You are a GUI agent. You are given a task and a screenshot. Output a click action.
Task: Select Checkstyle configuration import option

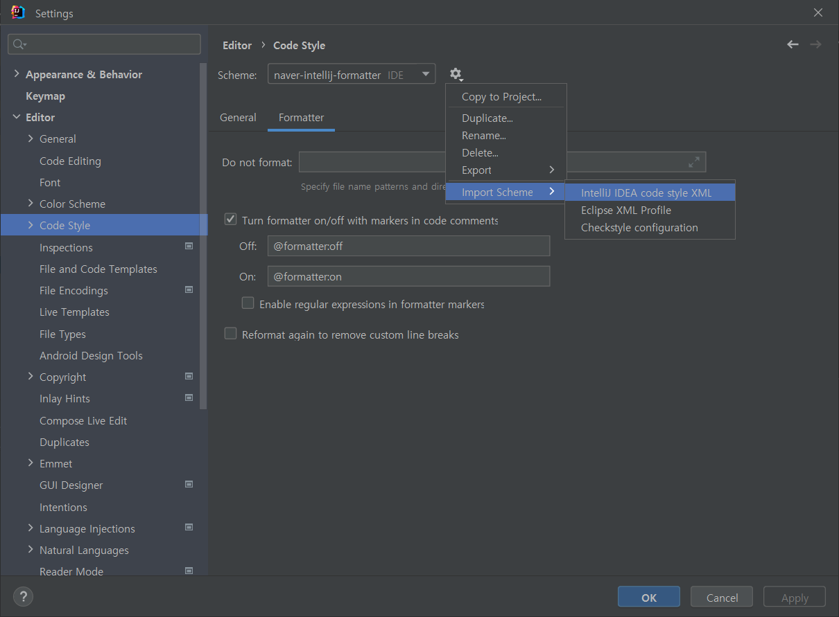pos(650,228)
